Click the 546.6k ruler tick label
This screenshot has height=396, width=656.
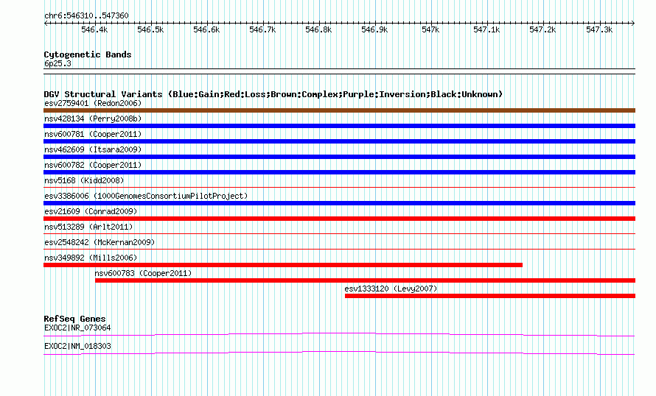tap(206, 29)
